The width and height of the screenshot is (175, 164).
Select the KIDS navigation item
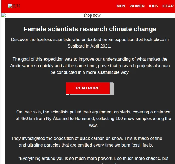pos(153,6)
